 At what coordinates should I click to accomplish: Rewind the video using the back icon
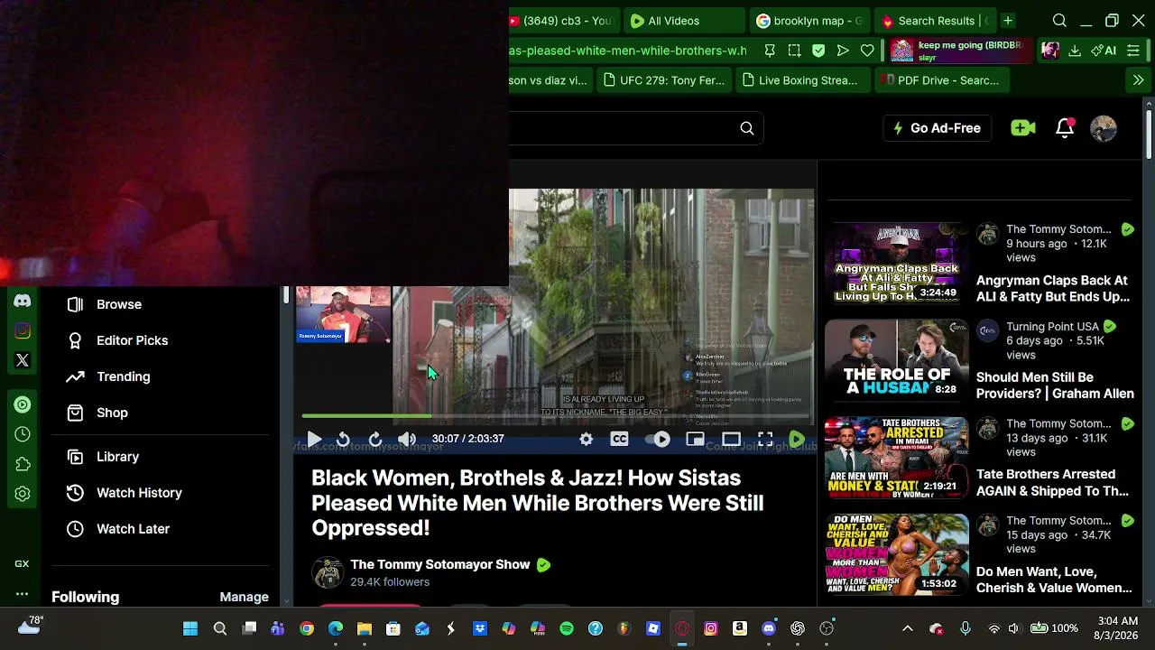pyautogui.click(x=343, y=439)
